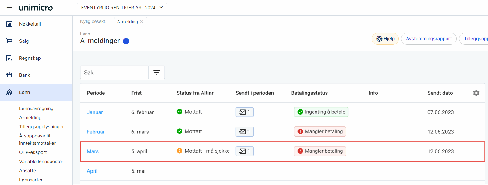
Task: Open sent messages envelope for Februar
Action: [245, 132]
